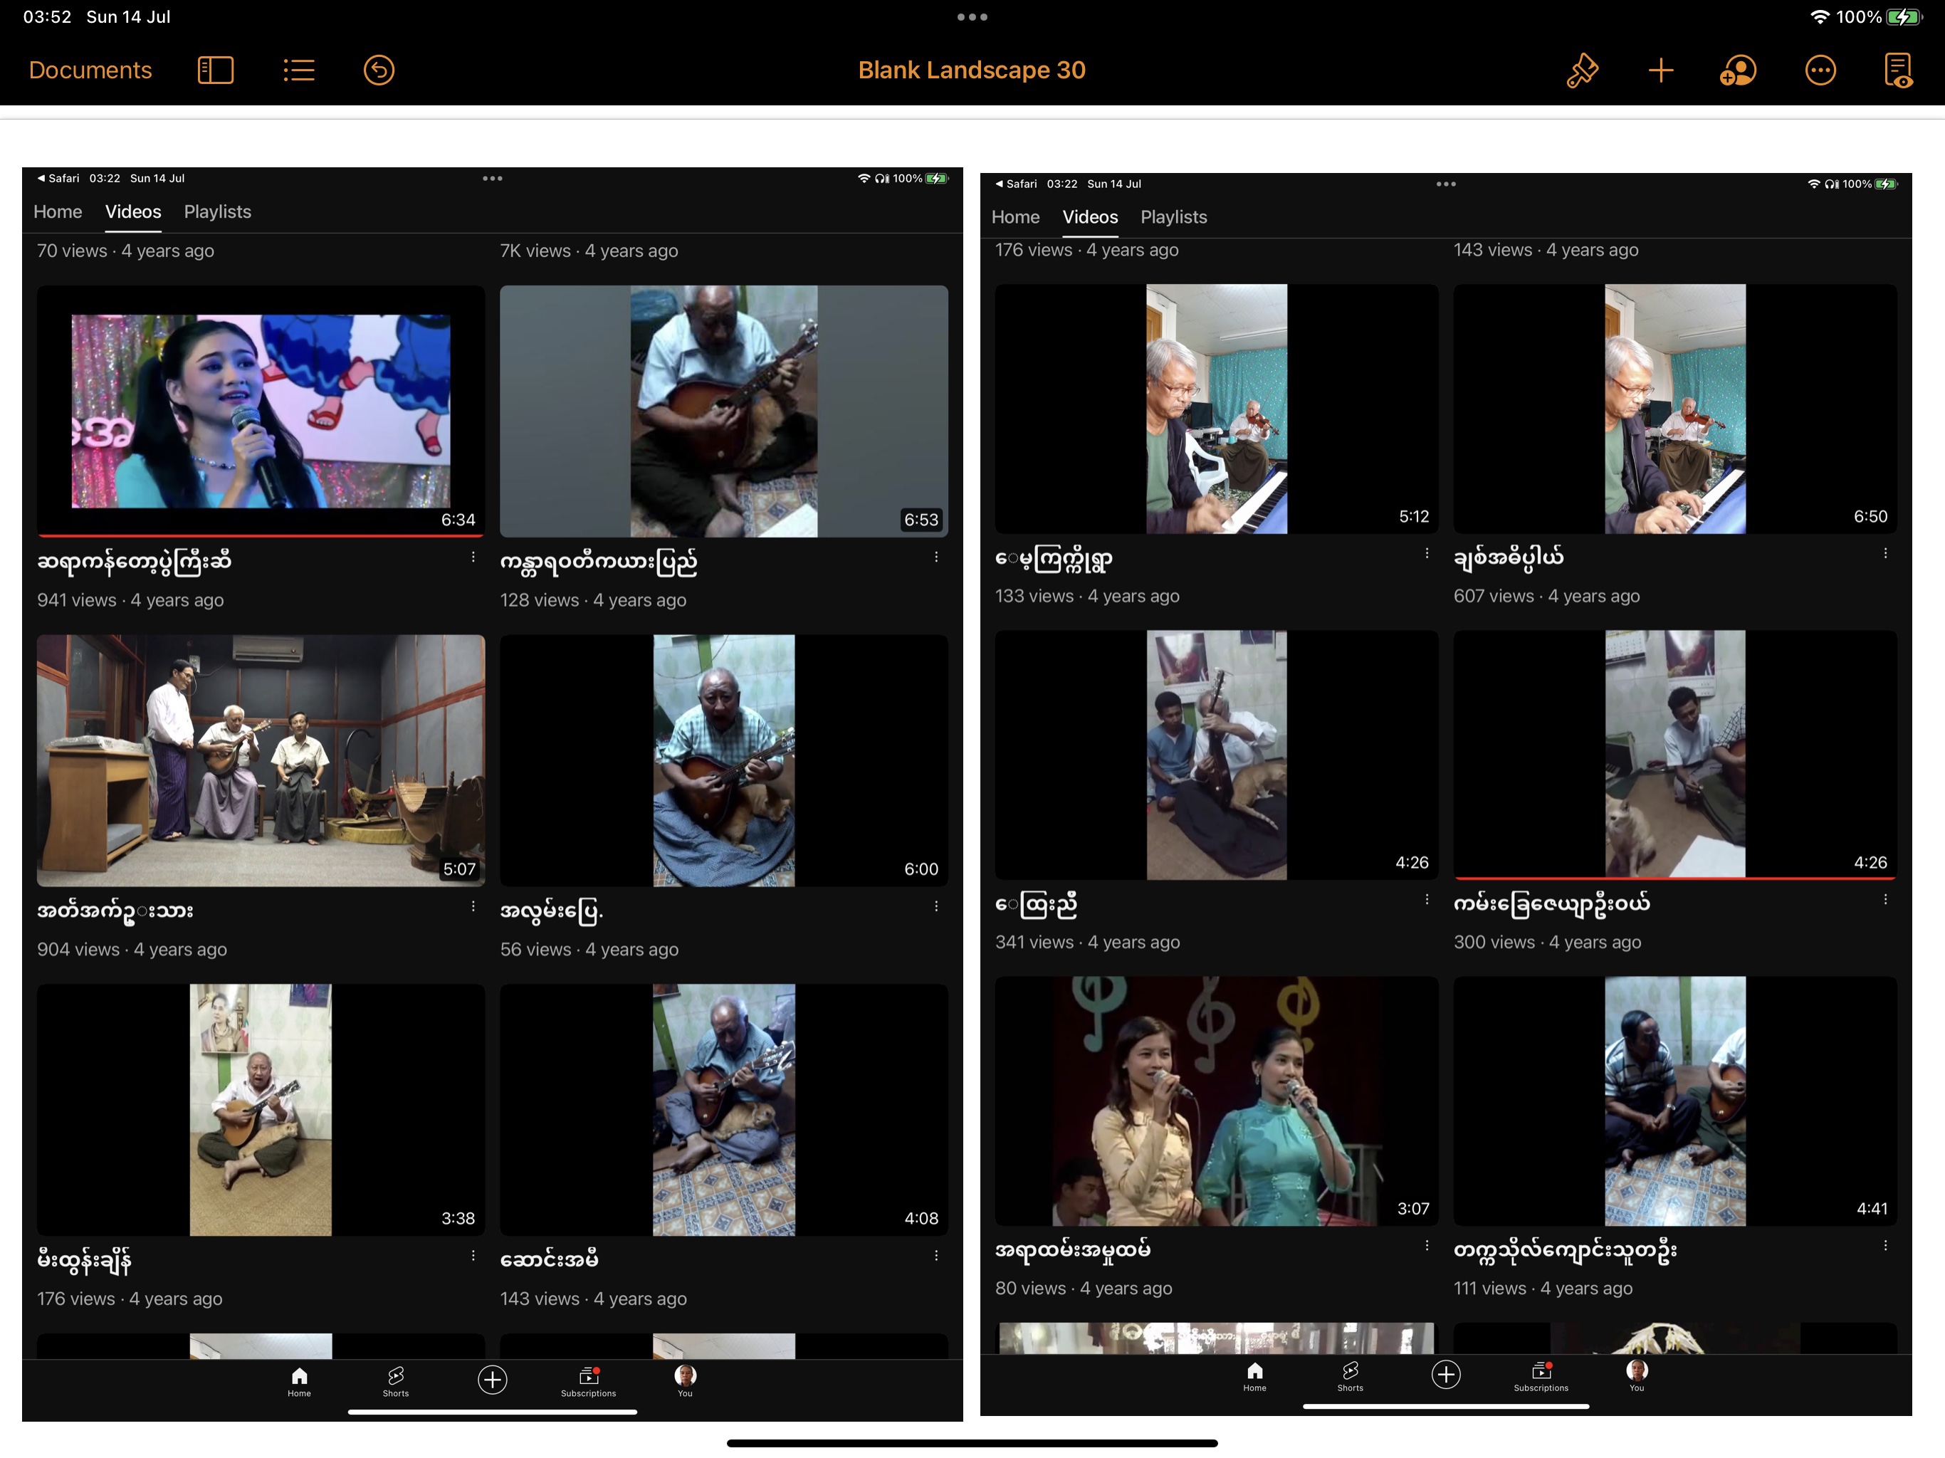Image resolution: width=1945 pixels, height=1458 pixels.
Task: Tap the Playlists tab in left screenshot
Action: [217, 212]
